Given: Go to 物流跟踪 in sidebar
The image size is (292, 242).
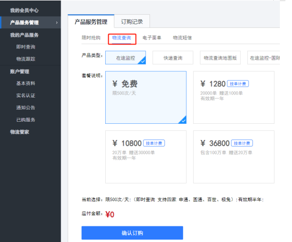Looking at the screenshot, I should tap(25, 59).
